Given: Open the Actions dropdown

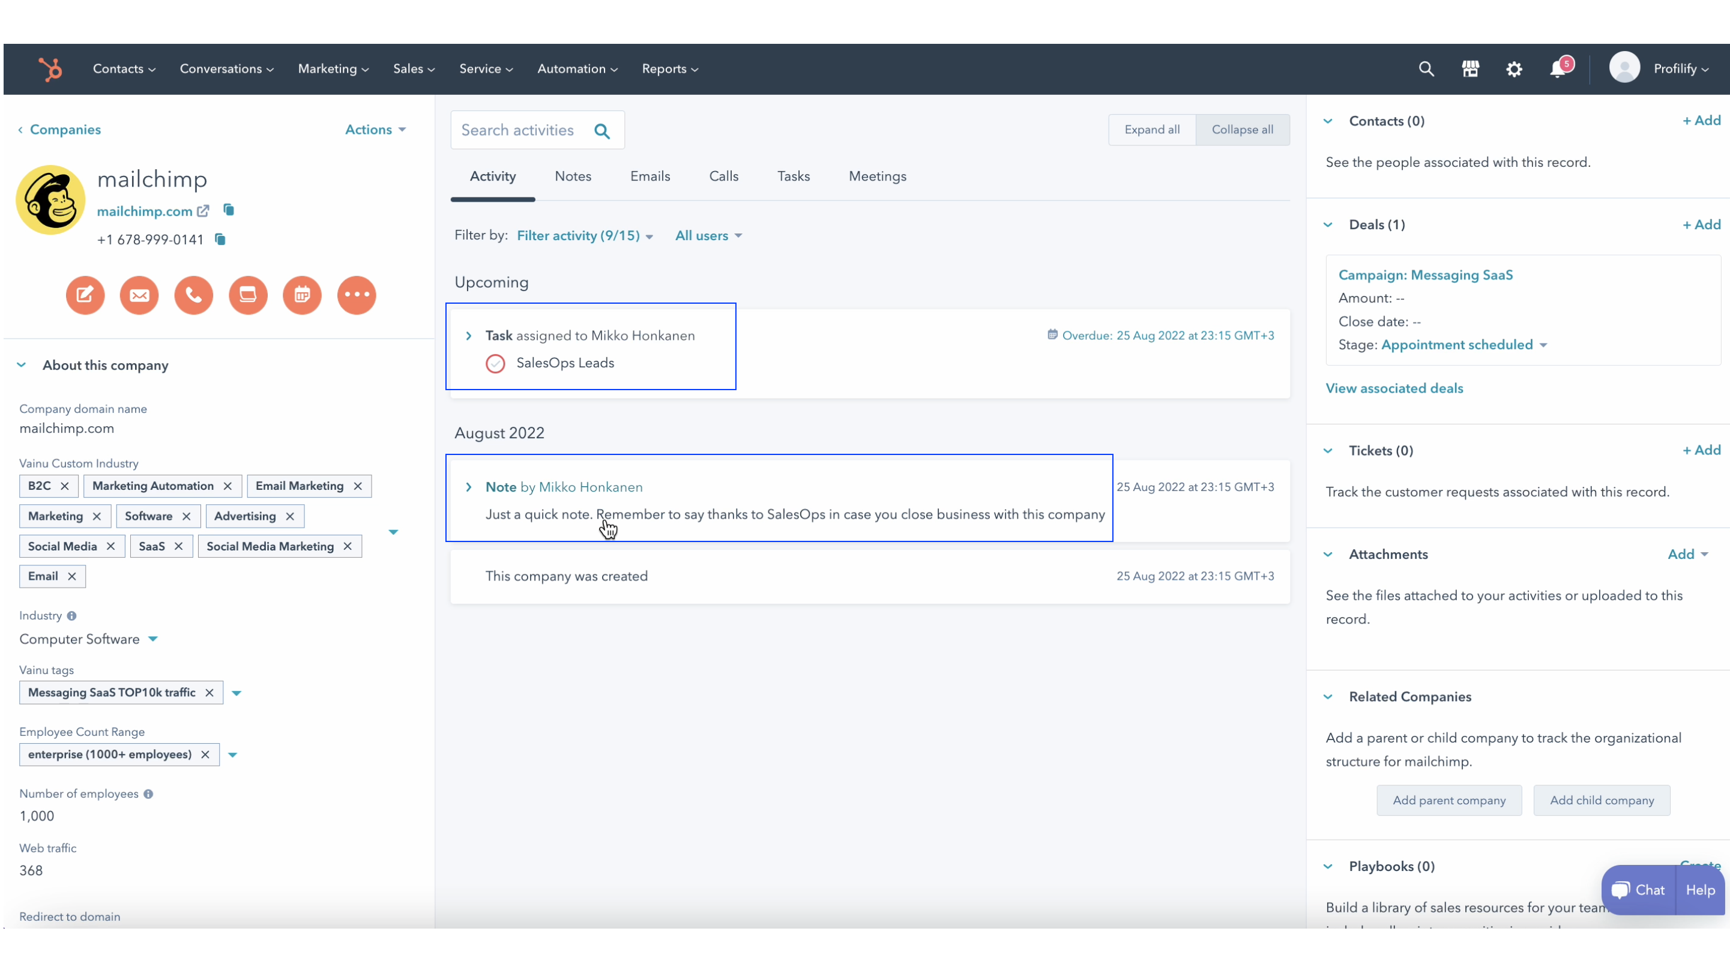Looking at the screenshot, I should point(375,130).
